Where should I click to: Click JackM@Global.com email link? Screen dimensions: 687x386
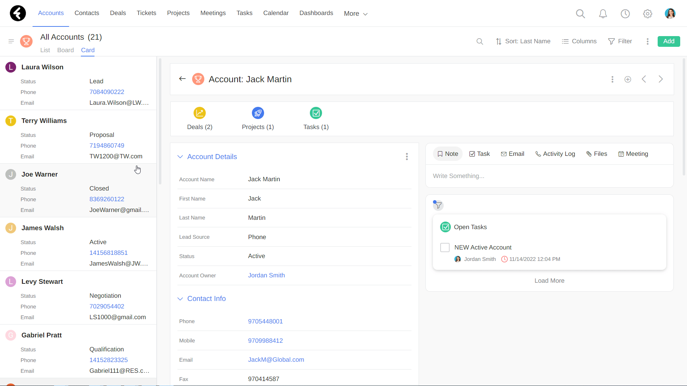[x=276, y=360]
